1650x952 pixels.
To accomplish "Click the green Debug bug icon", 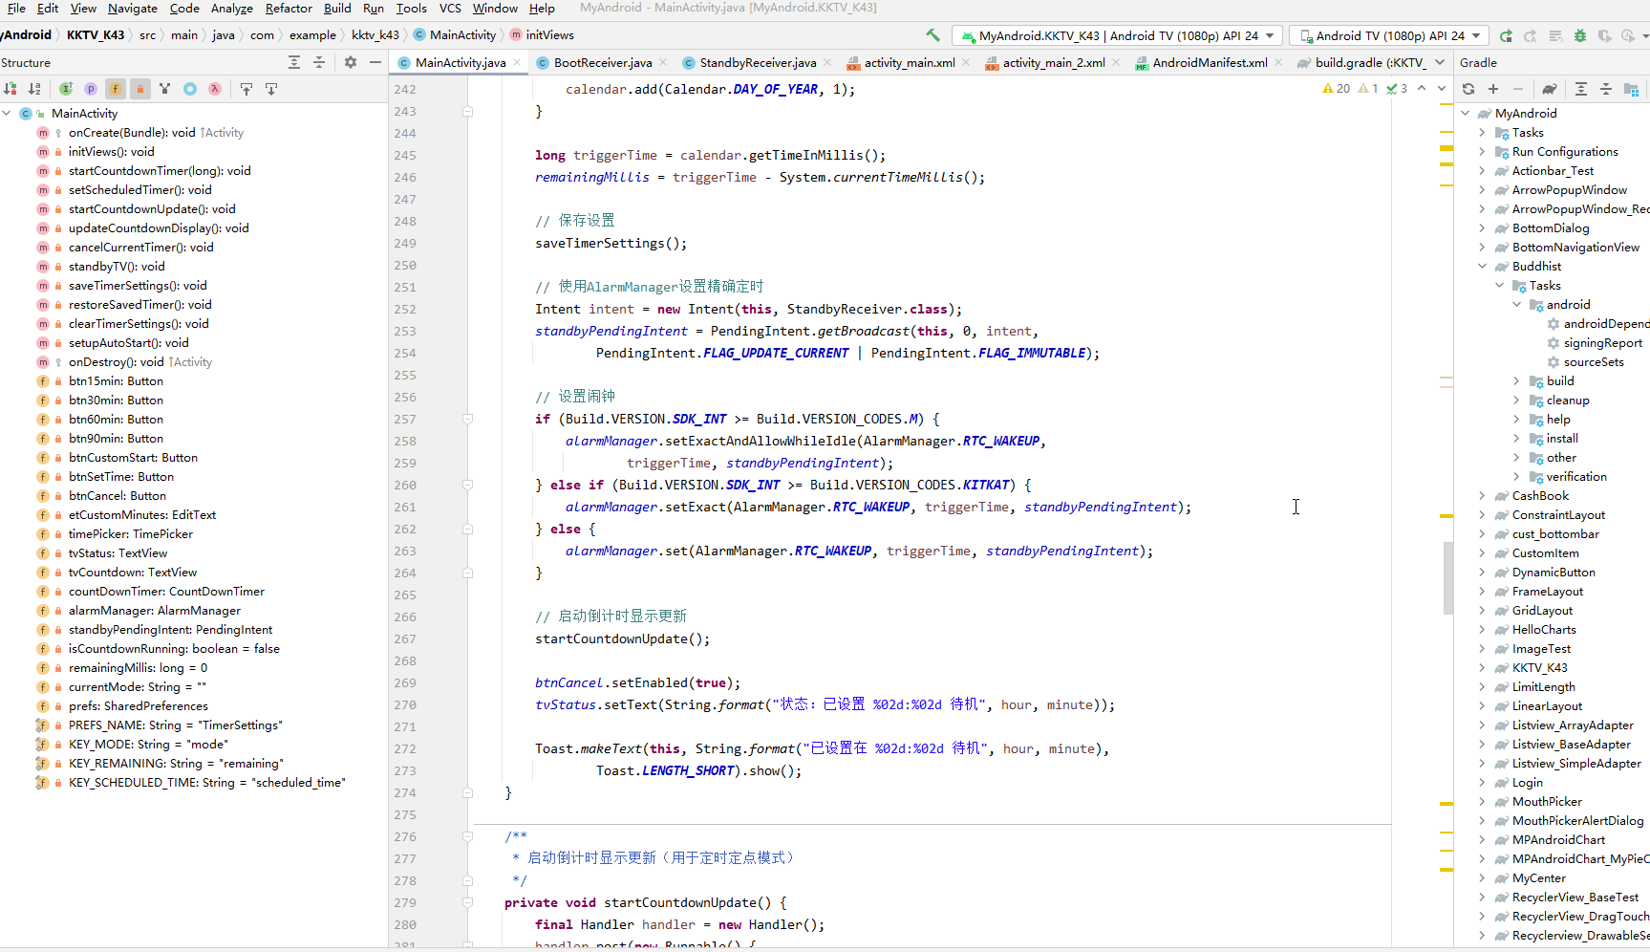I will (x=1580, y=35).
